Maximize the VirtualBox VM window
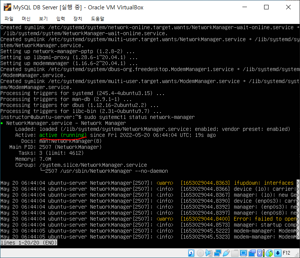This screenshot has height=258, width=300. [266, 7]
